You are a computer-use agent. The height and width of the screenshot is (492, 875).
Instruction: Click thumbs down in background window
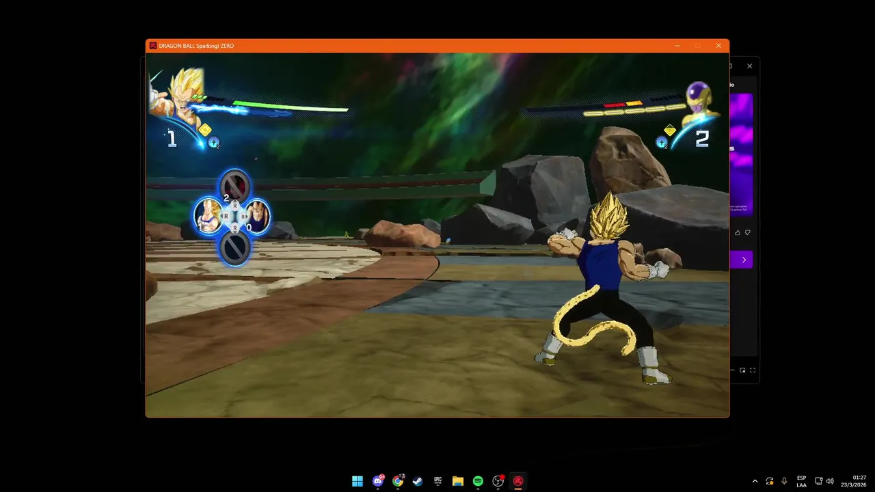(748, 233)
